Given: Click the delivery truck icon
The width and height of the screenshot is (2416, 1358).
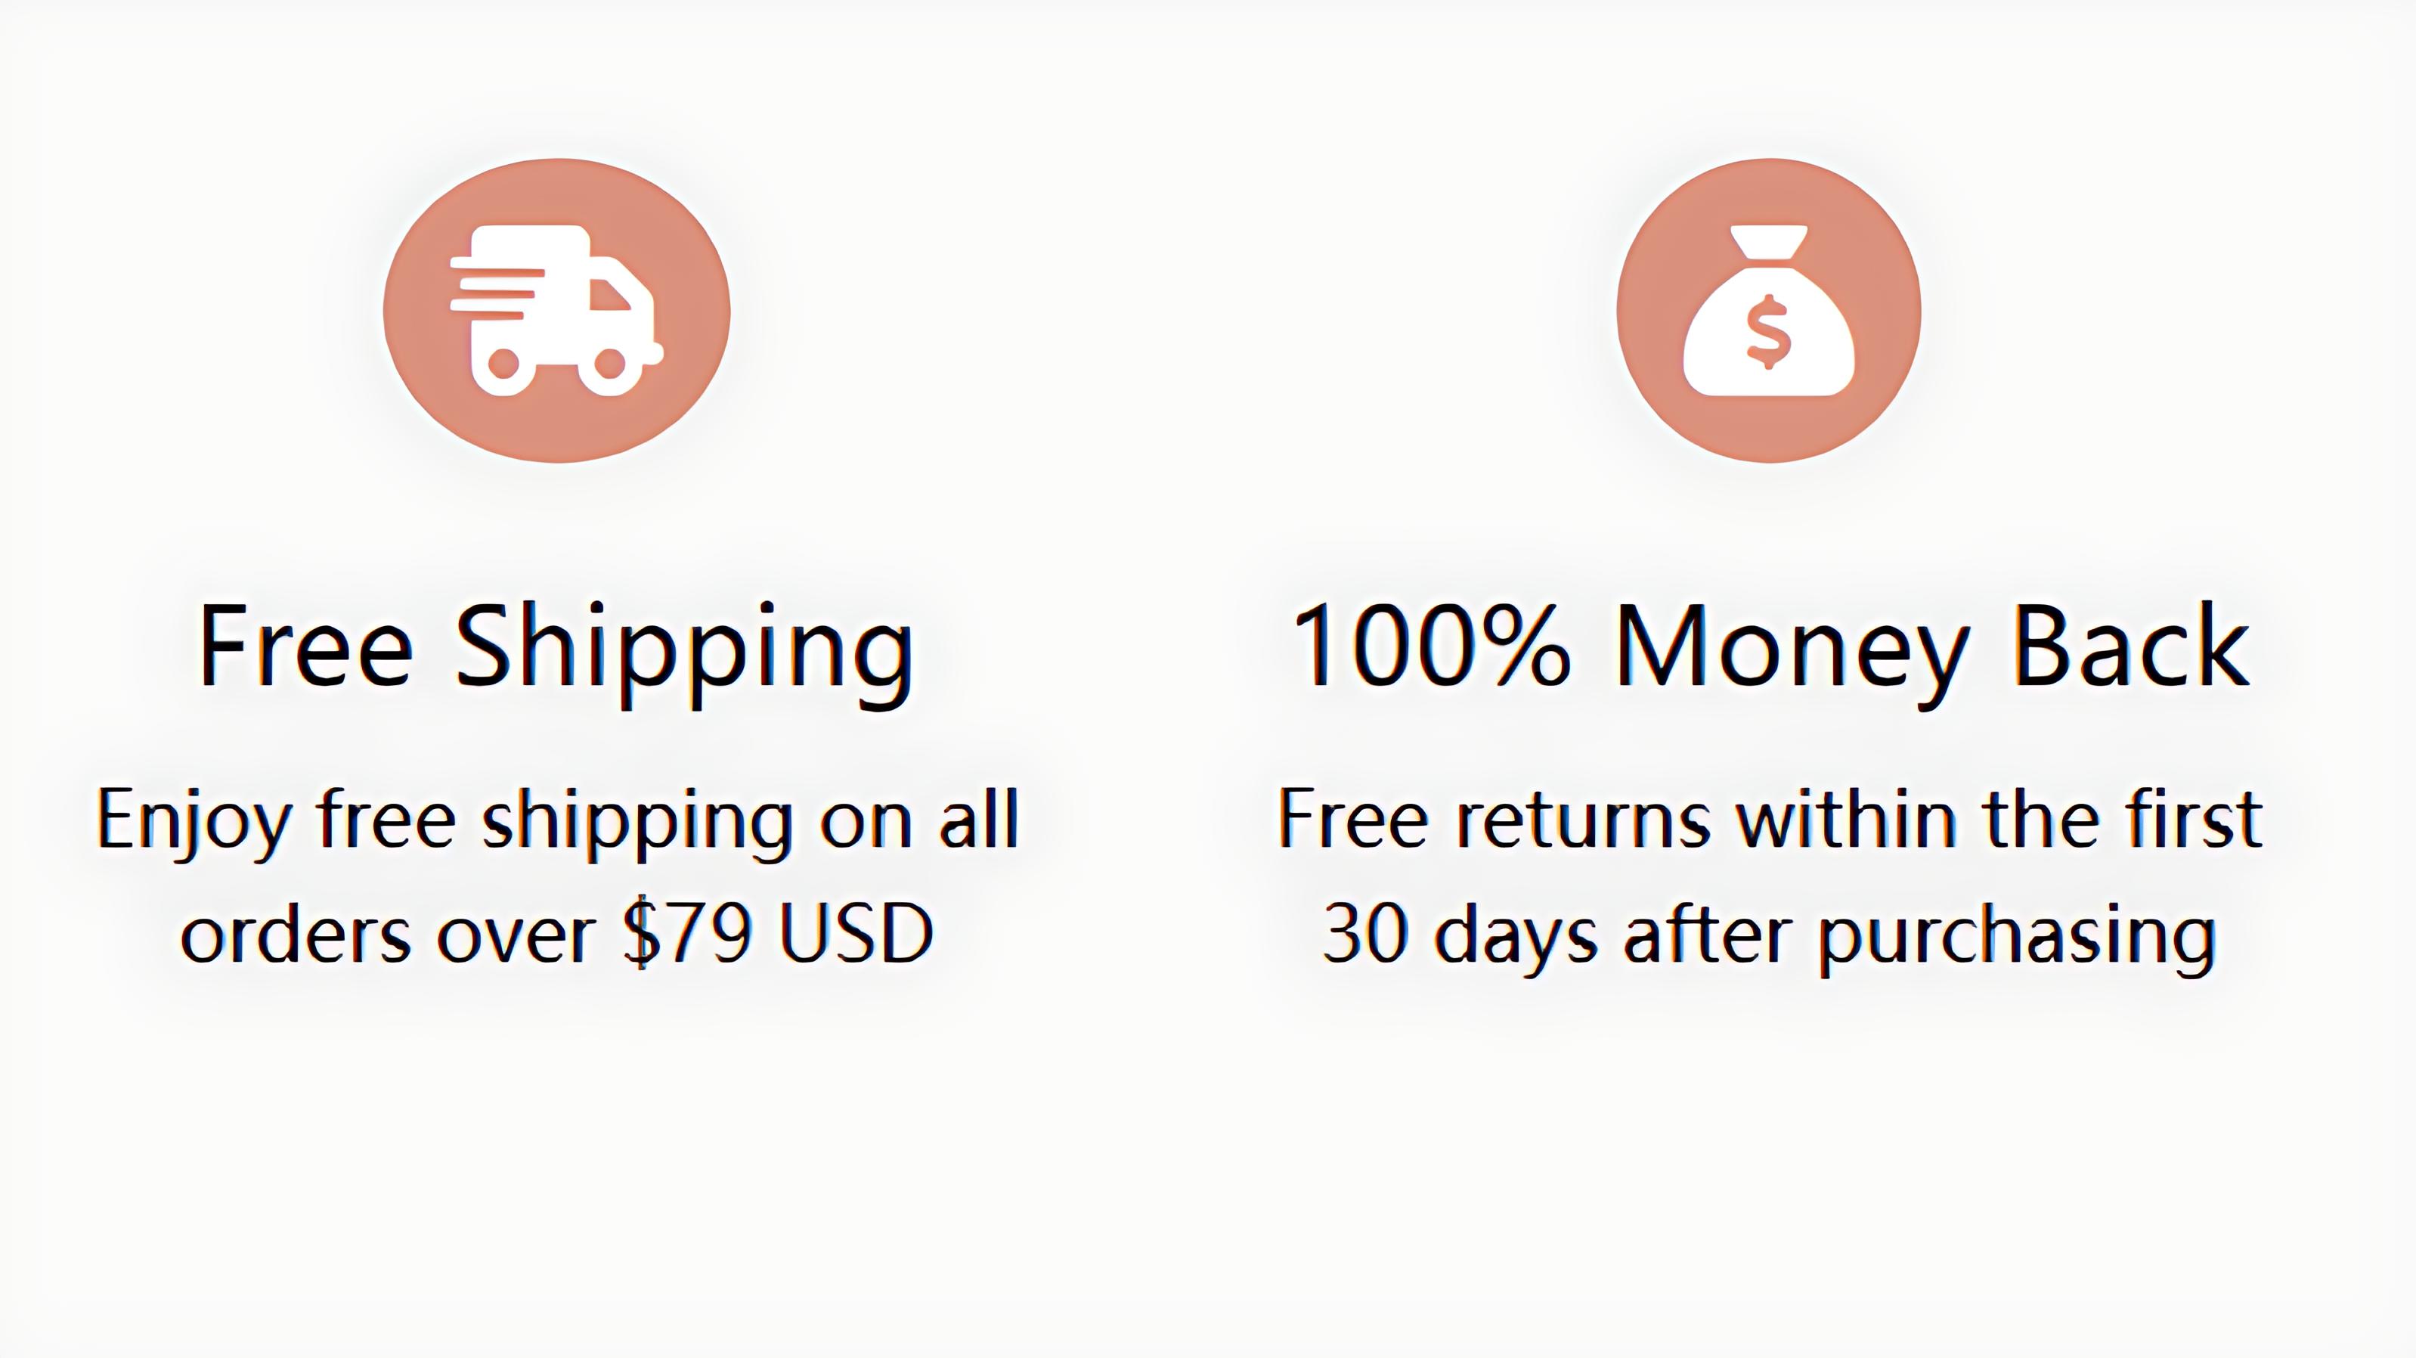Looking at the screenshot, I should (x=556, y=311).
